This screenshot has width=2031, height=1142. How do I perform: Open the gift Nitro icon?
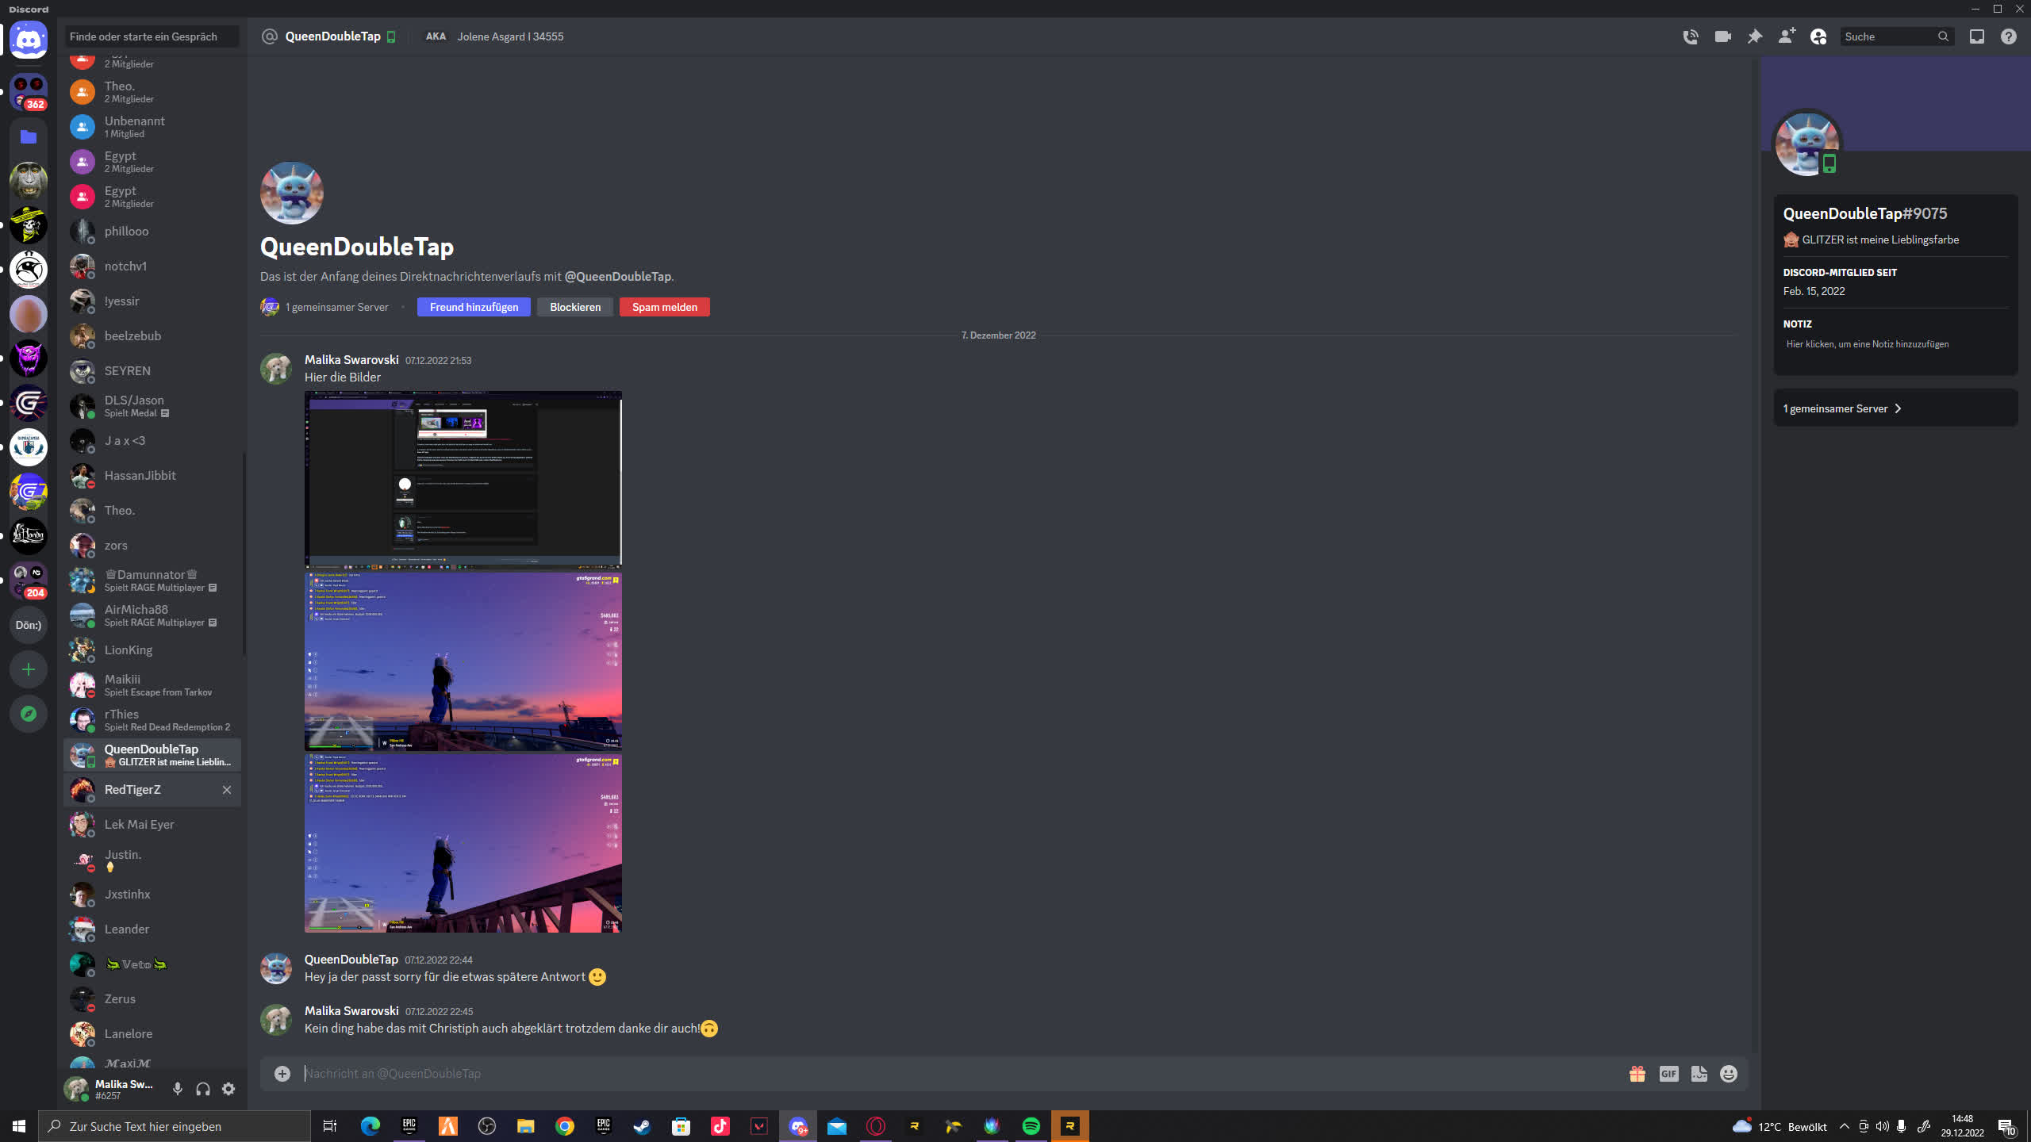pos(1637,1074)
